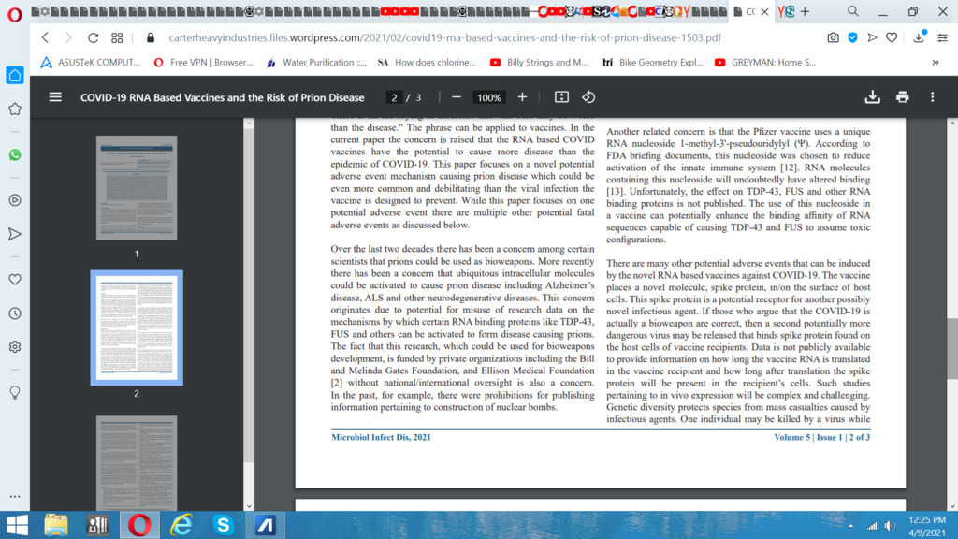Select page 1 thumbnail
Viewport: 958px width, 539px height.
click(x=137, y=190)
